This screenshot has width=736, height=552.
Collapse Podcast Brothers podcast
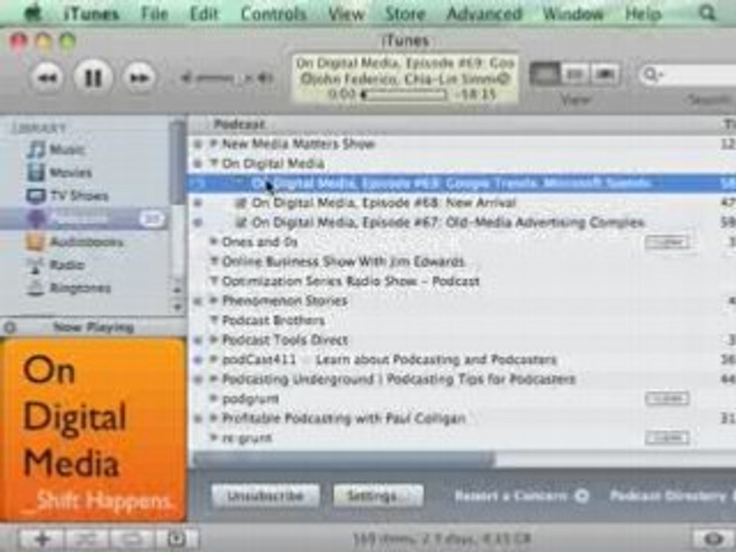214,320
